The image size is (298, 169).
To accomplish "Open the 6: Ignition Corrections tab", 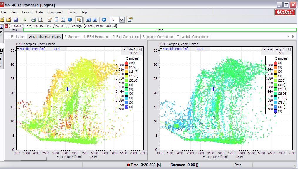I will (158, 37).
